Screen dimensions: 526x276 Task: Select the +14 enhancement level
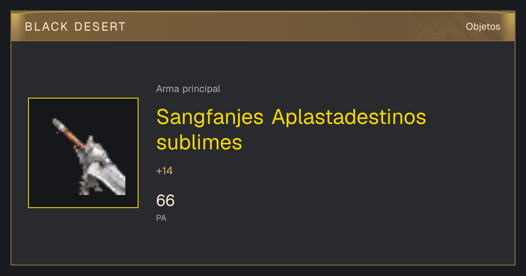tap(164, 171)
